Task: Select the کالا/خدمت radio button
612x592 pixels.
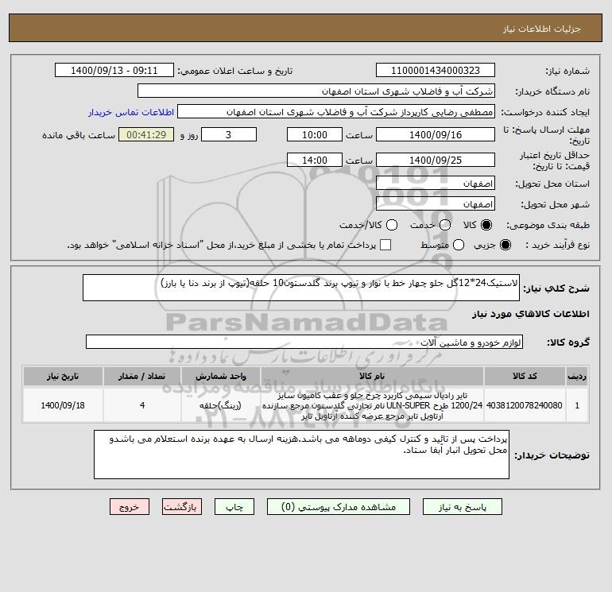Action: click(392, 225)
